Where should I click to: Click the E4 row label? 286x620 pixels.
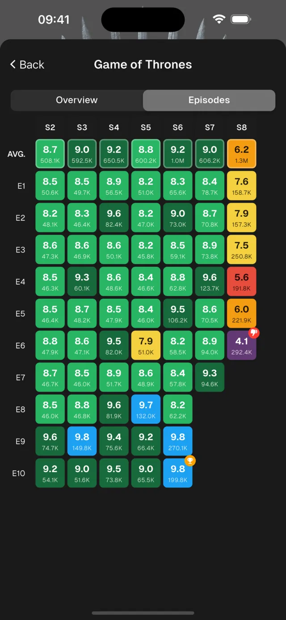coord(21,282)
